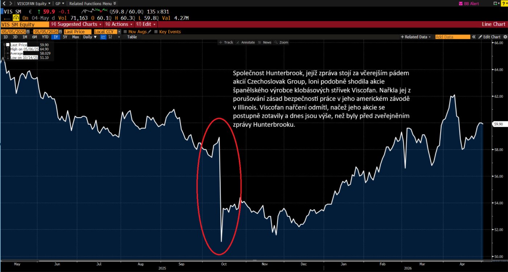
Task: Open the start date calendar picker
Action: click(27, 31)
